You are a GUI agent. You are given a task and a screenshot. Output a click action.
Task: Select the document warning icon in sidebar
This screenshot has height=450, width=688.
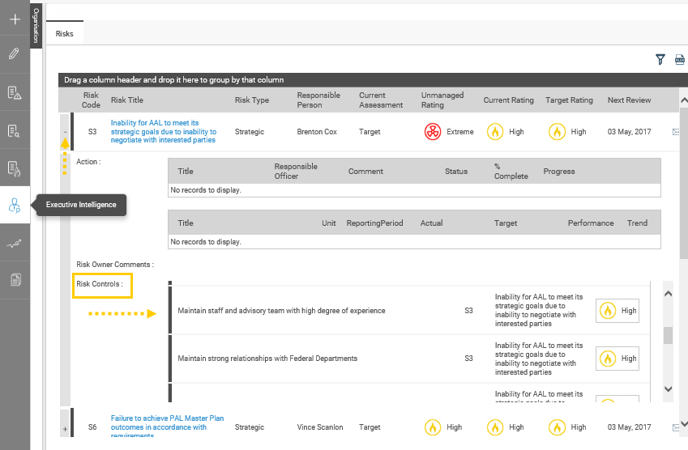[15, 92]
